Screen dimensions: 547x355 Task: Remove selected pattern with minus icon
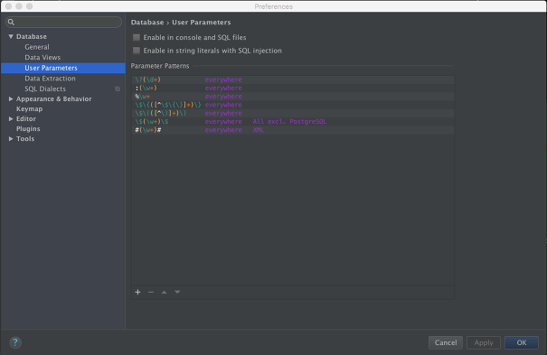pyautogui.click(x=151, y=292)
